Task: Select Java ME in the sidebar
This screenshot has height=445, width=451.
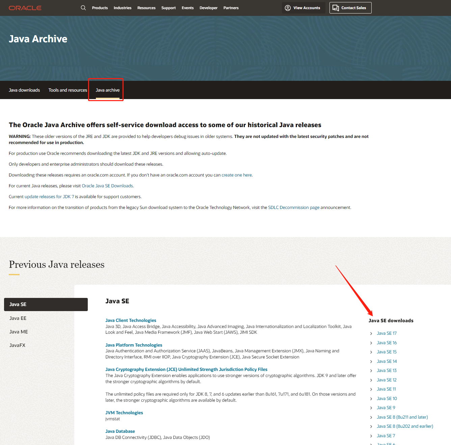Action: click(x=19, y=332)
